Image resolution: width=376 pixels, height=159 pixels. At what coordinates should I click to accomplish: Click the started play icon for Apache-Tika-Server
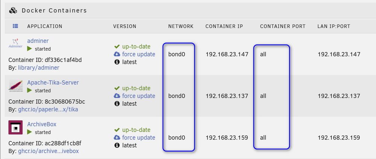pyautogui.click(x=29, y=90)
